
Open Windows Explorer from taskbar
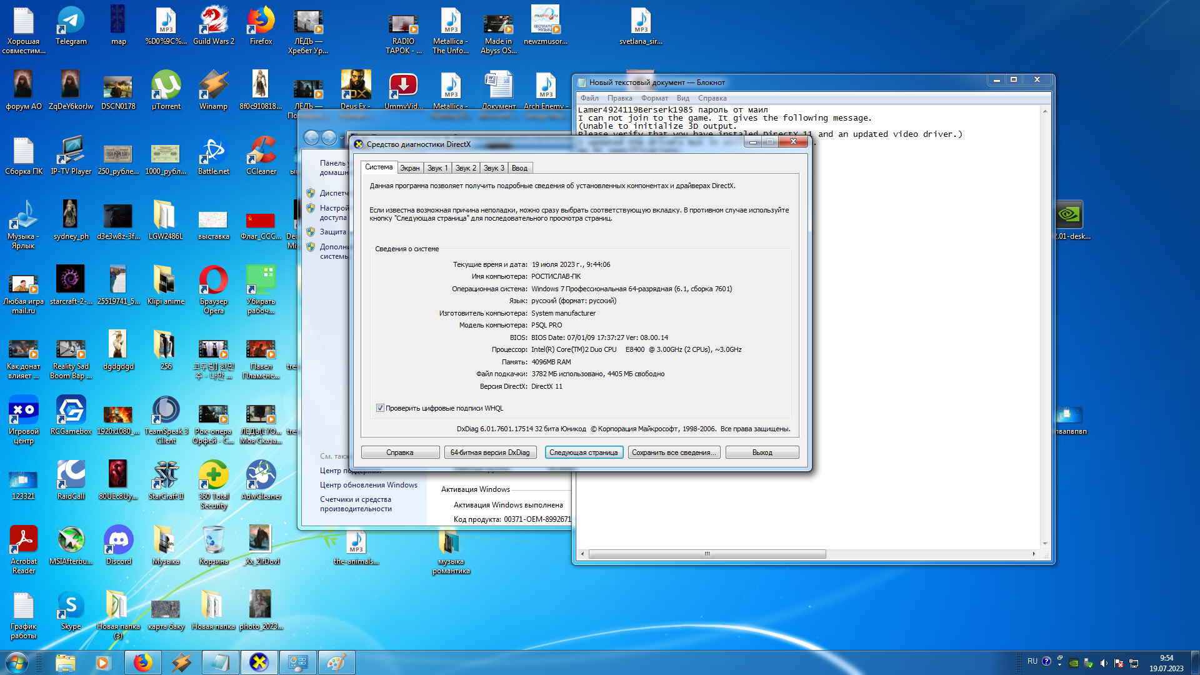pos(65,662)
